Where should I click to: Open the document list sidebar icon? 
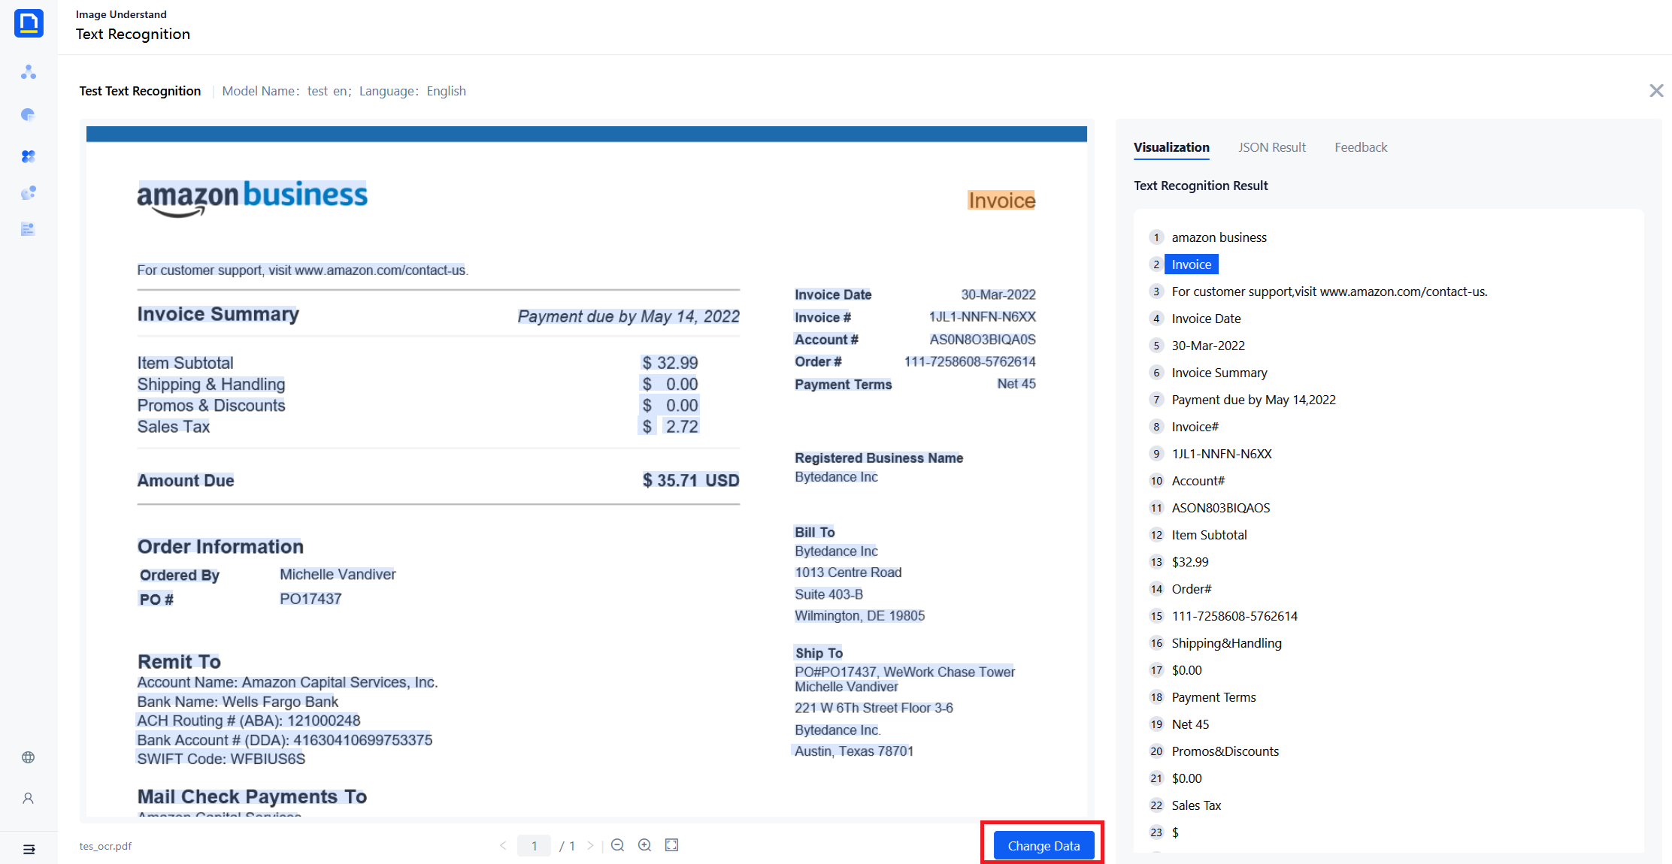[29, 229]
